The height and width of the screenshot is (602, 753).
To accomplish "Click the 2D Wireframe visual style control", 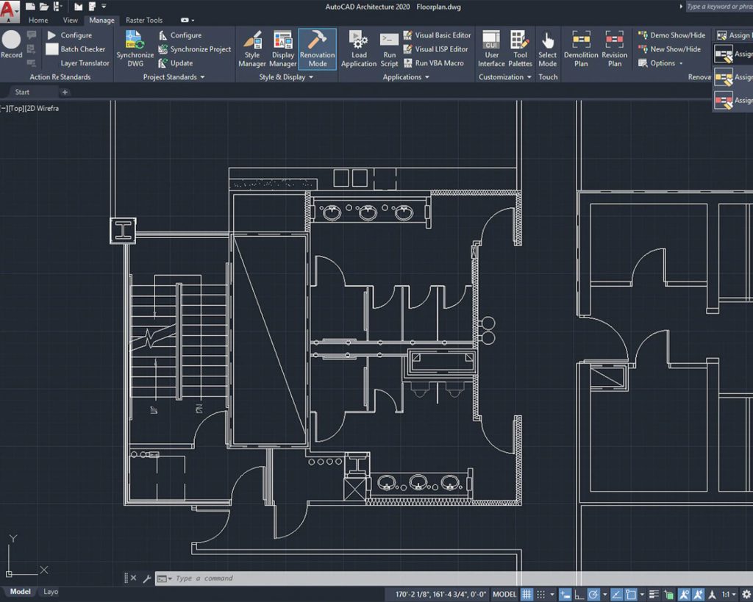I will tap(42, 109).
